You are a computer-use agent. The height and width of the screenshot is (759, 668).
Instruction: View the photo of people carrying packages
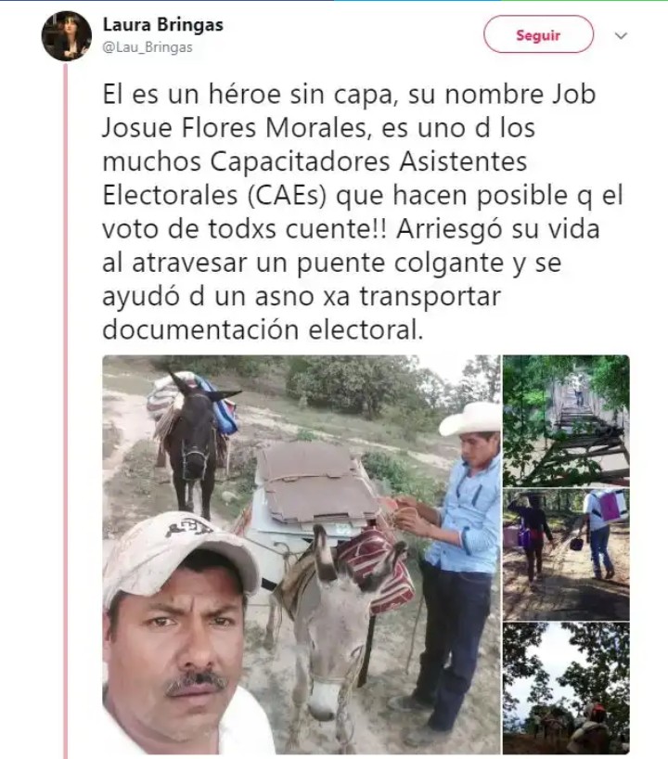pyautogui.click(x=566, y=555)
